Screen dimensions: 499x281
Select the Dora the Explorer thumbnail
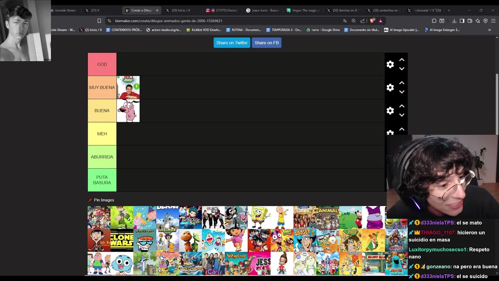(236, 240)
